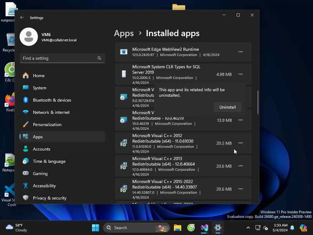313x235 pixels.
Task: Open Visual Studio from taskbar
Action: [204, 228]
